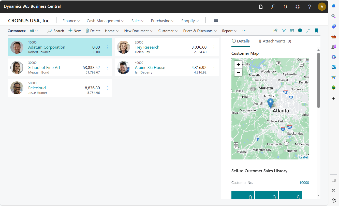The height and width of the screenshot is (206, 339).
Task: Toggle the bookmark icon for this page
Action: coord(316,31)
